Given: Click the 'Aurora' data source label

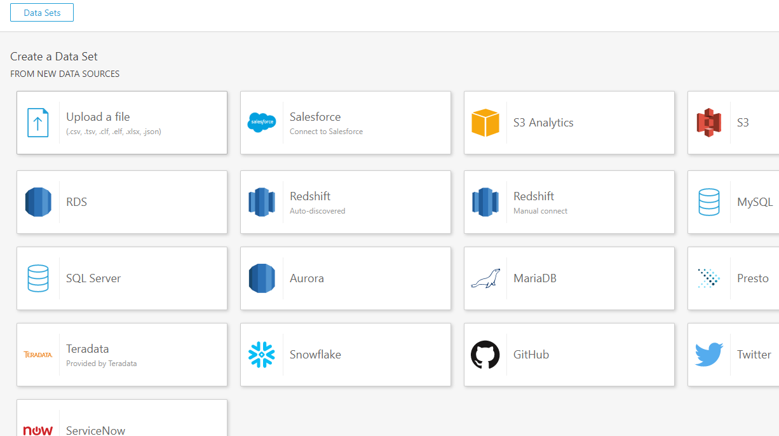Looking at the screenshot, I should point(307,278).
